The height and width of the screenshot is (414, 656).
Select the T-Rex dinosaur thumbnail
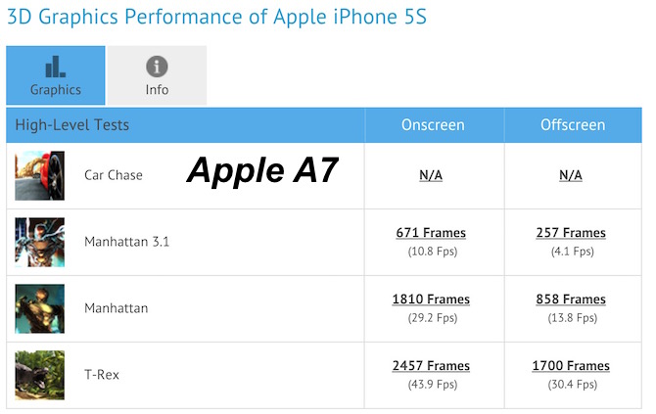tap(40, 375)
